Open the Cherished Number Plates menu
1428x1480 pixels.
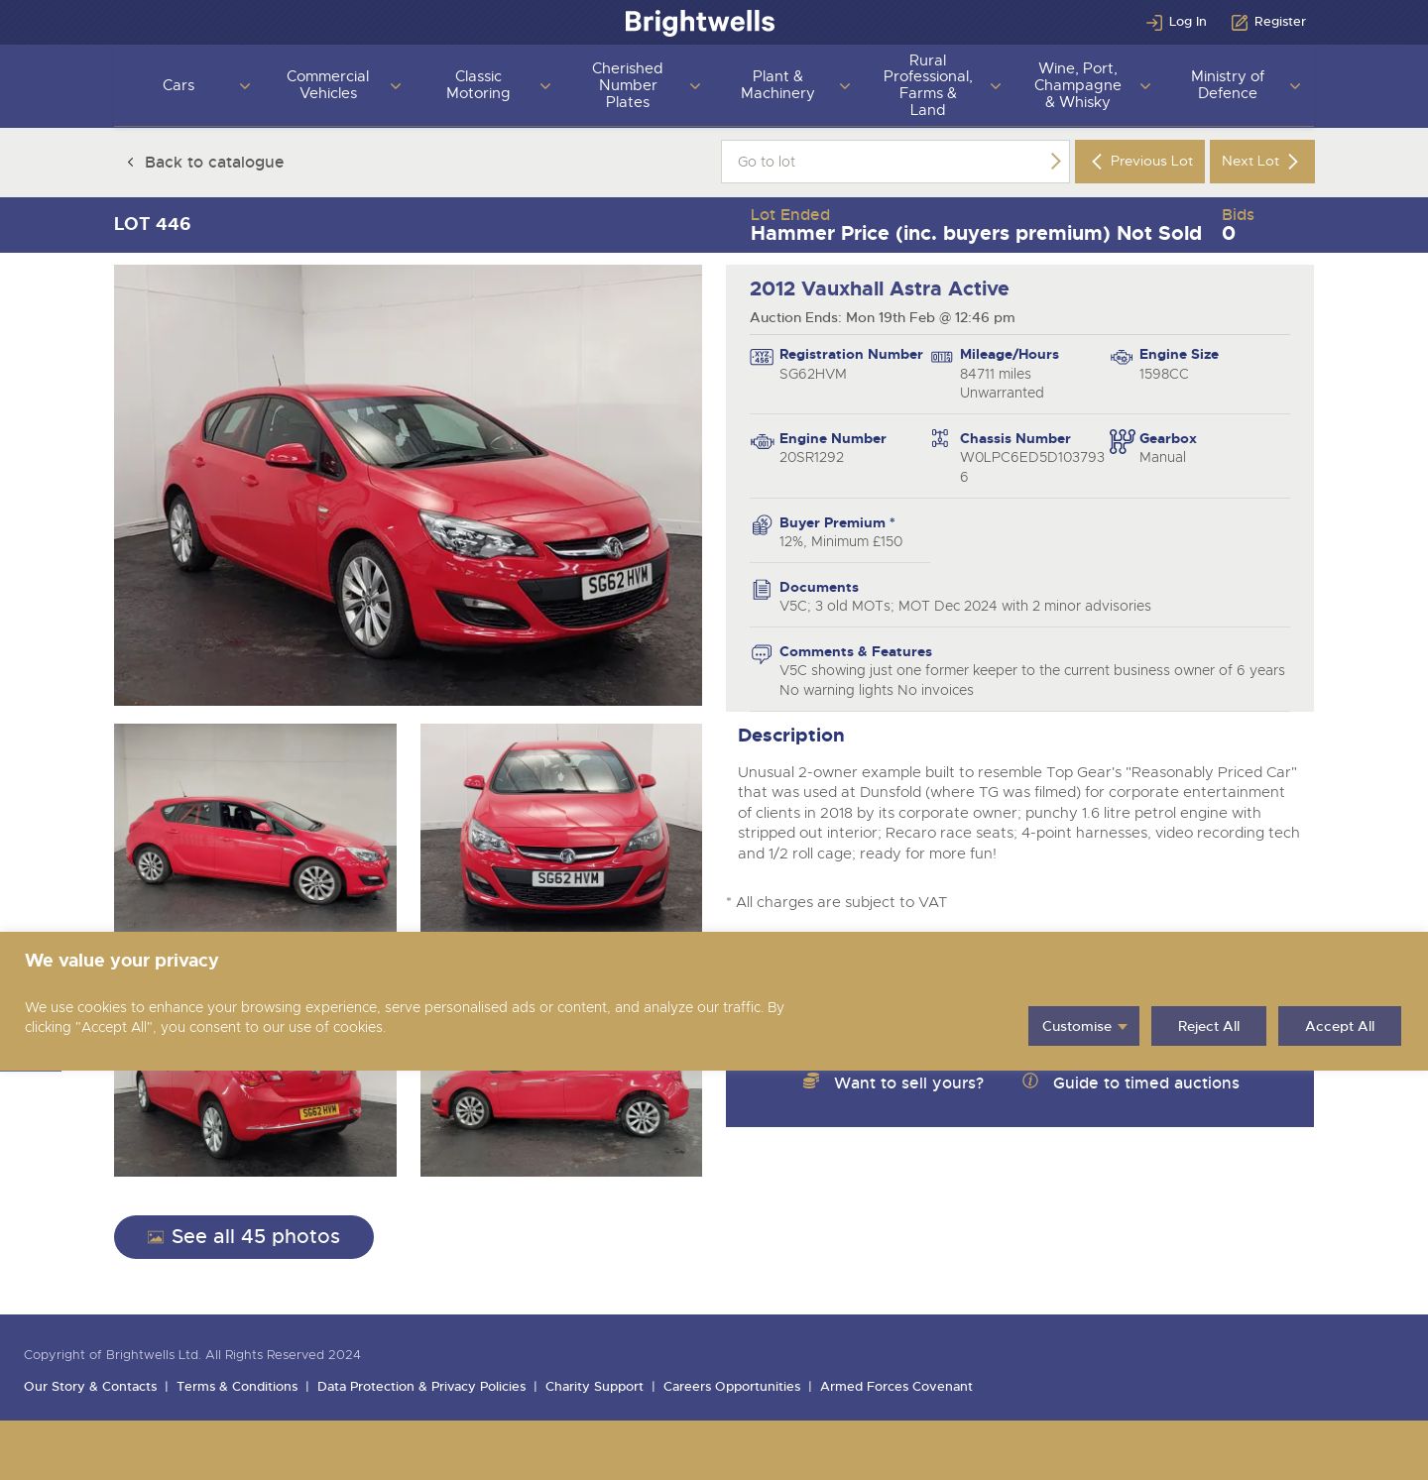(628, 85)
